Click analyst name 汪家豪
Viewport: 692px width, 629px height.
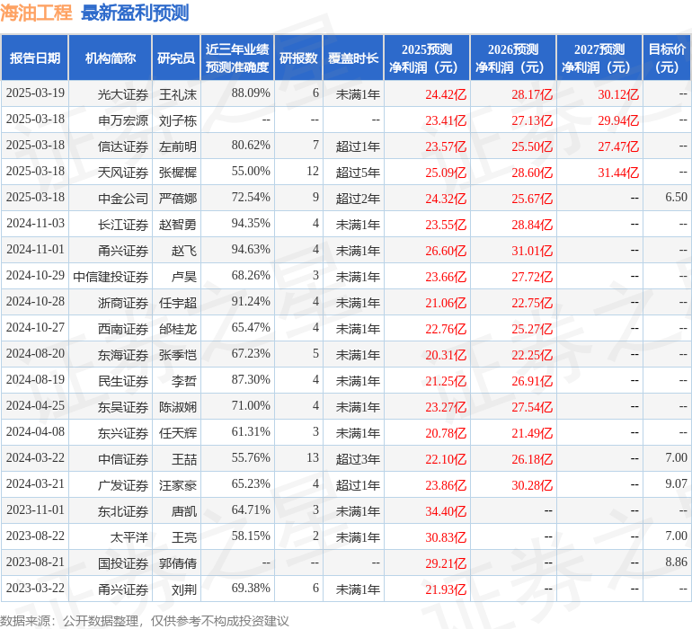(x=178, y=485)
